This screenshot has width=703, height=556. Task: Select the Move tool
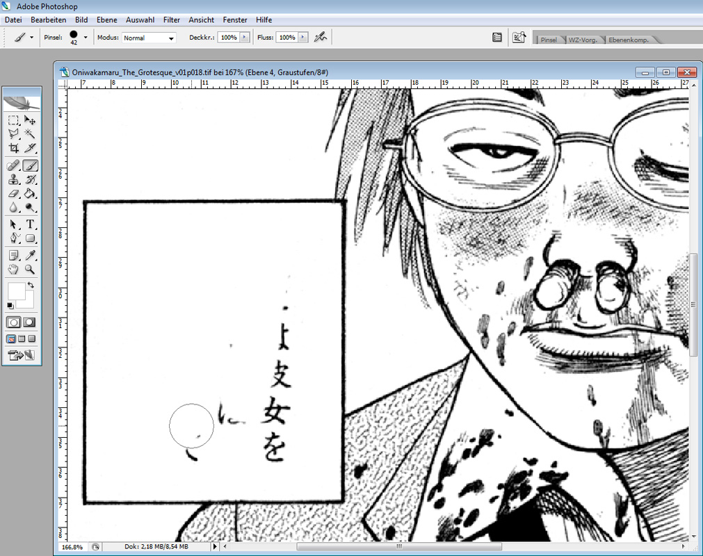point(30,120)
